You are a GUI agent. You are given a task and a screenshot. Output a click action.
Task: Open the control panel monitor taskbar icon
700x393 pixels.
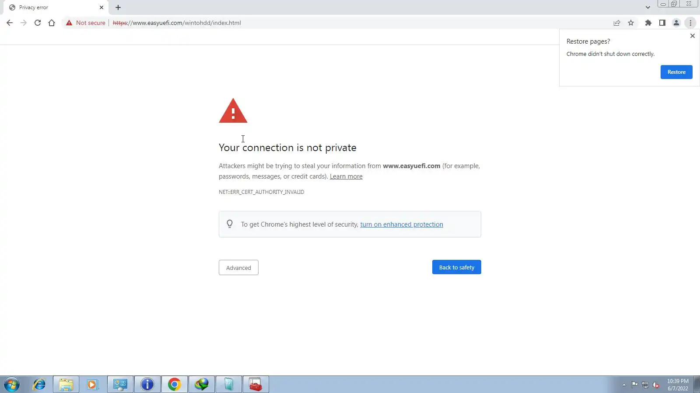(x=120, y=385)
